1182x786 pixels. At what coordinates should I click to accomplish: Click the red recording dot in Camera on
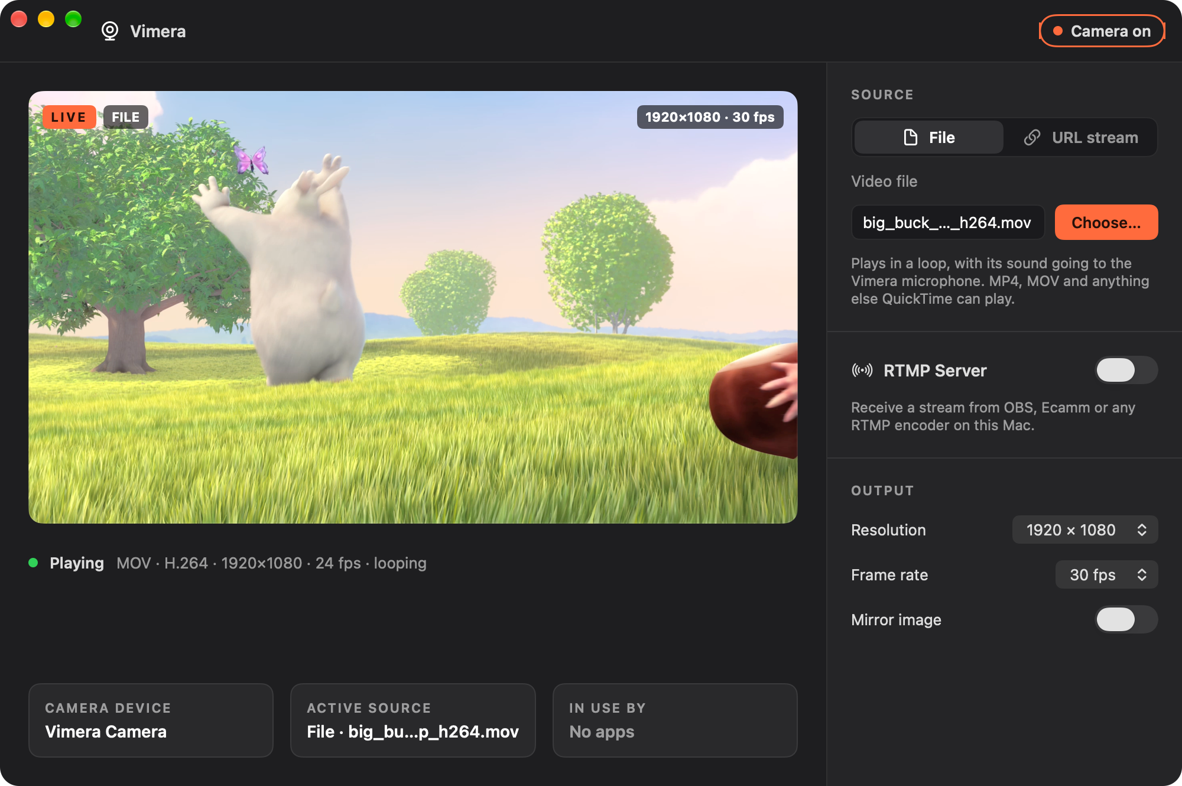point(1058,31)
